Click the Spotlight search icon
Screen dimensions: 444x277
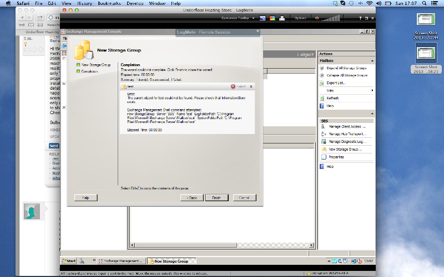tap(424, 3)
